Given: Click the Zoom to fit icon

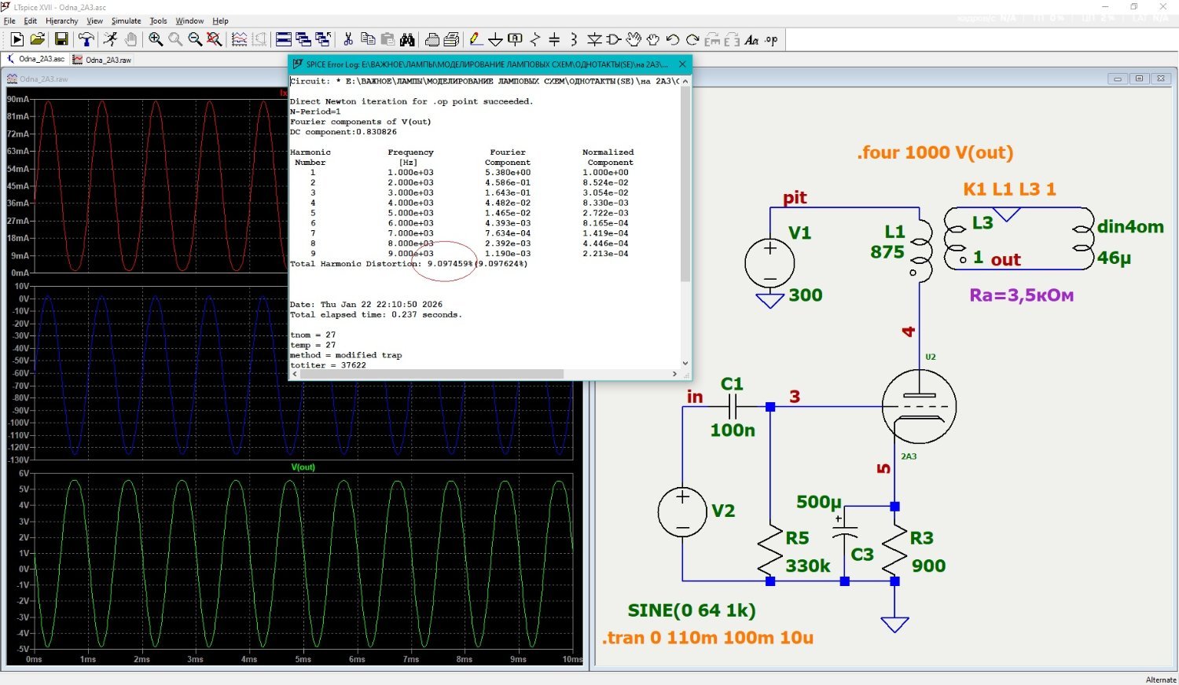Looking at the screenshot, I should click(x=214, y=39).
